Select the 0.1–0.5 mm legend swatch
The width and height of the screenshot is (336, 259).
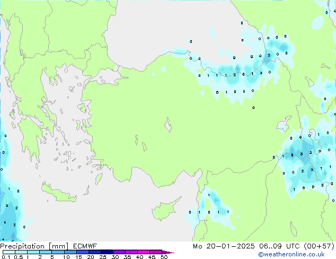[x=9, y=252]
